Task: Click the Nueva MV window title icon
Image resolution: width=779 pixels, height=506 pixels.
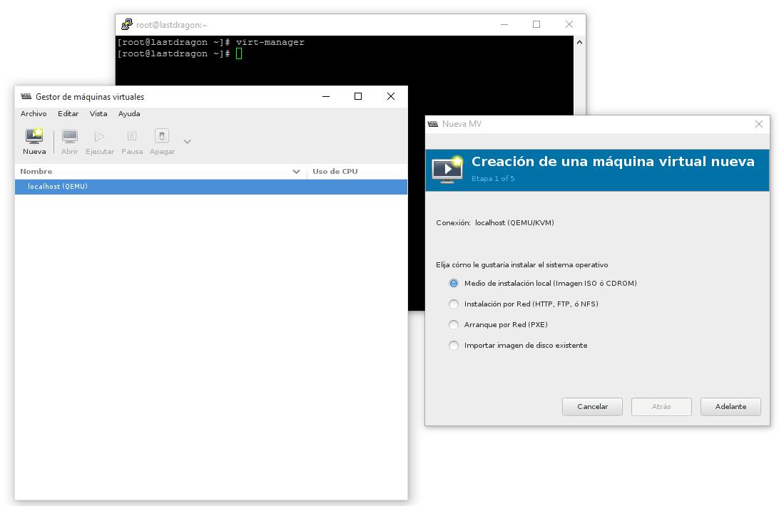Action: click(x=433, y=124)
